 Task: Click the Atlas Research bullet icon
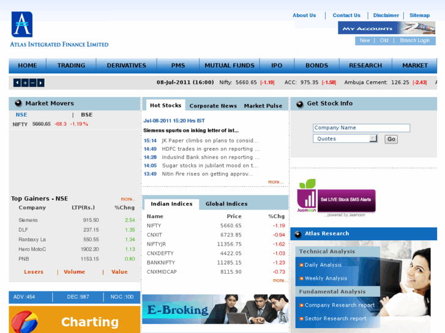pyautogui.click(x=297, y=234)
